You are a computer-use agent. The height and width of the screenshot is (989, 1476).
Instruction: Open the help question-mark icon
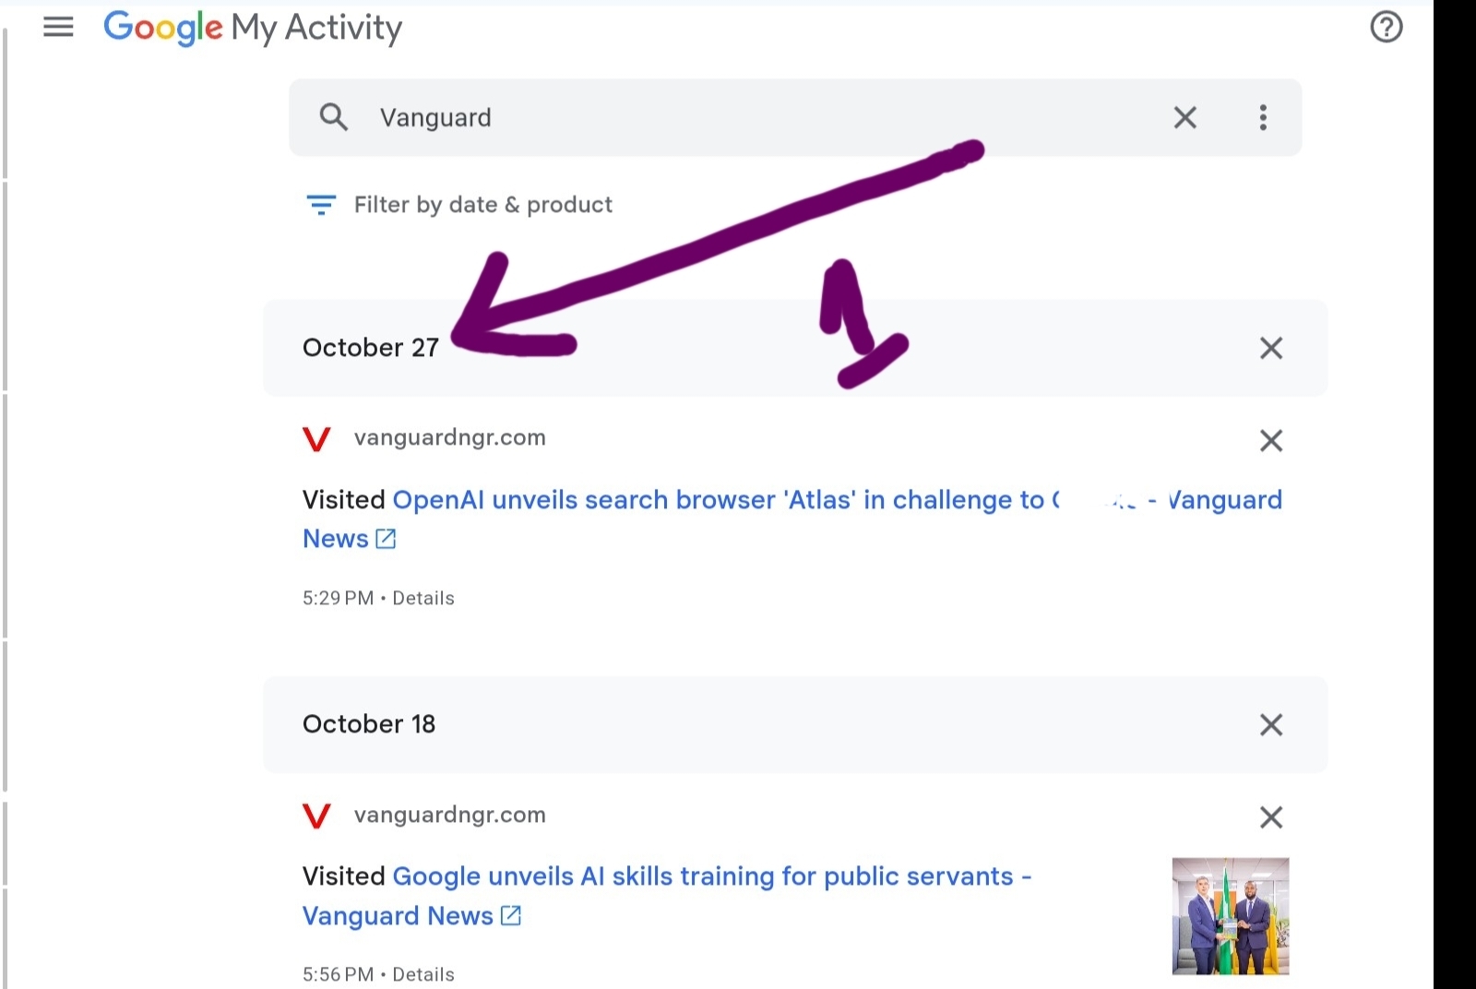[x=1386, y=28]
